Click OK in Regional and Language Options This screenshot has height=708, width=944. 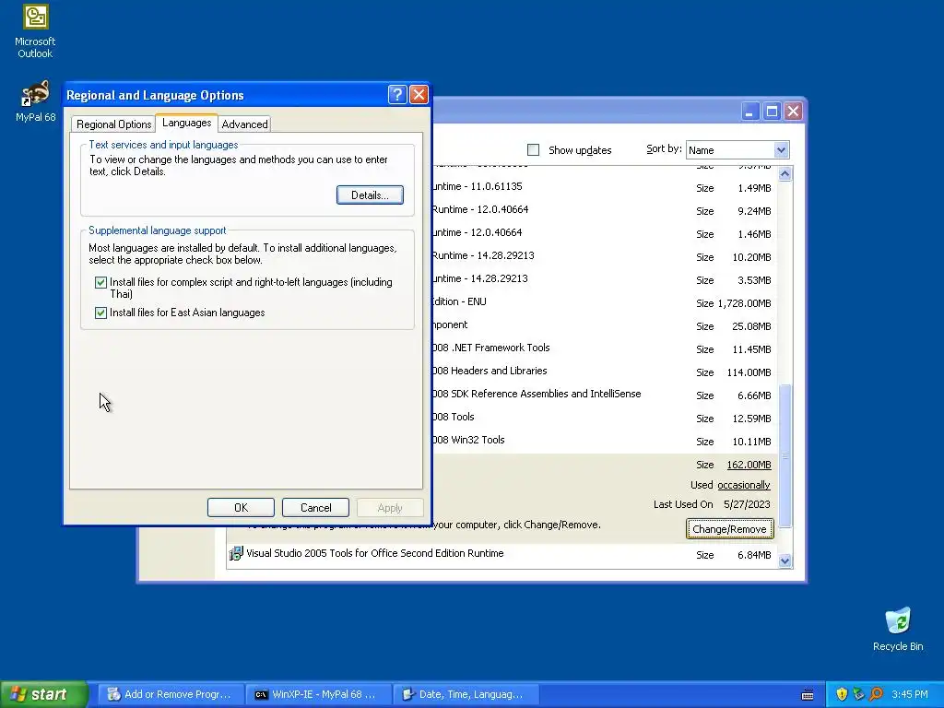[x=241, y=508]
